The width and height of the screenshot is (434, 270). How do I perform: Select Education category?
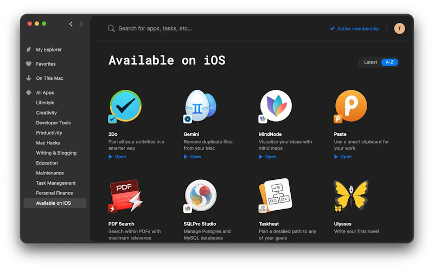[47, 163]
